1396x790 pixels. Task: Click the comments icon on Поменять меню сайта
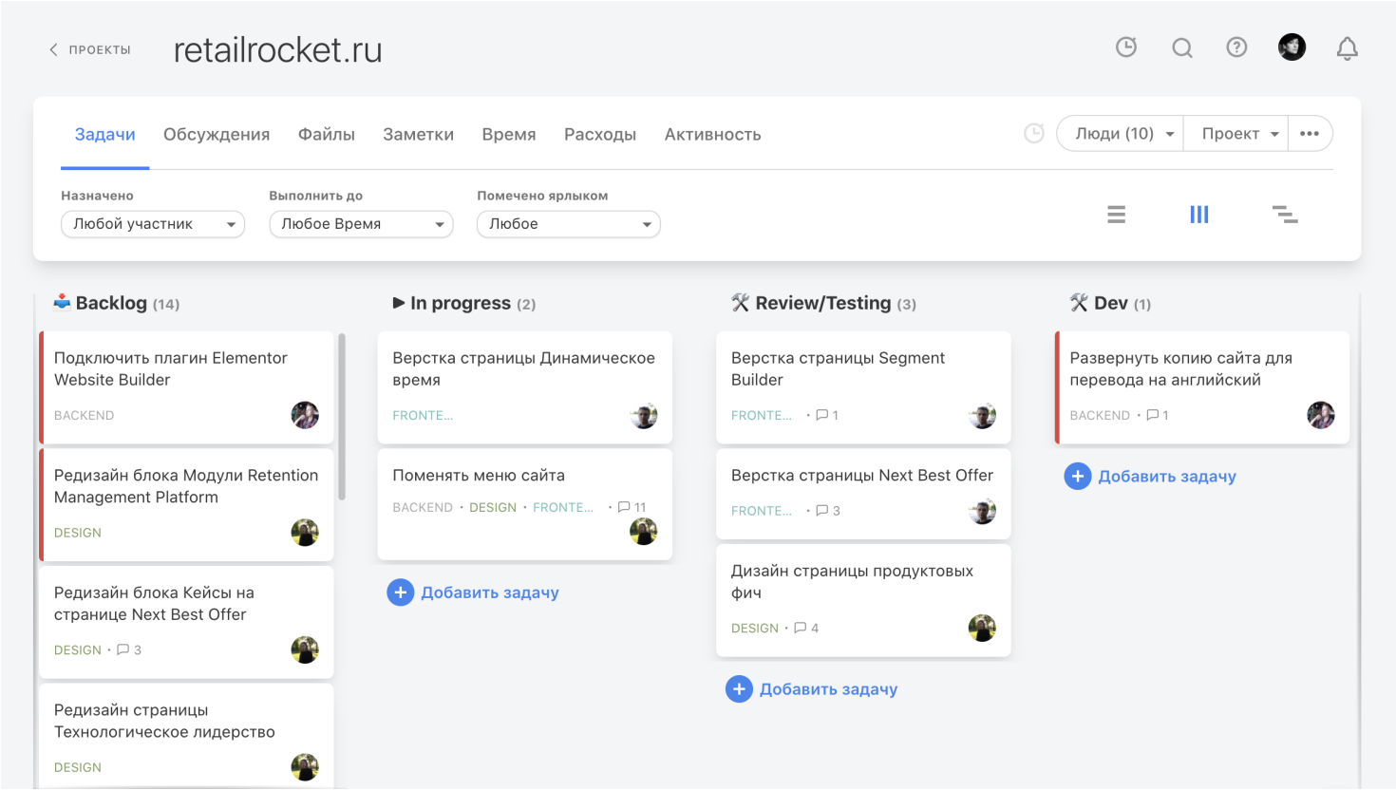624,507
